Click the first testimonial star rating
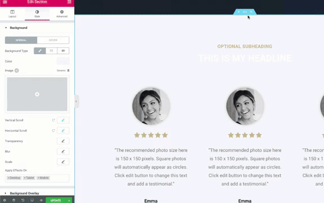The width and height of the screenshot is (324, 203). (x=151, y=135)
